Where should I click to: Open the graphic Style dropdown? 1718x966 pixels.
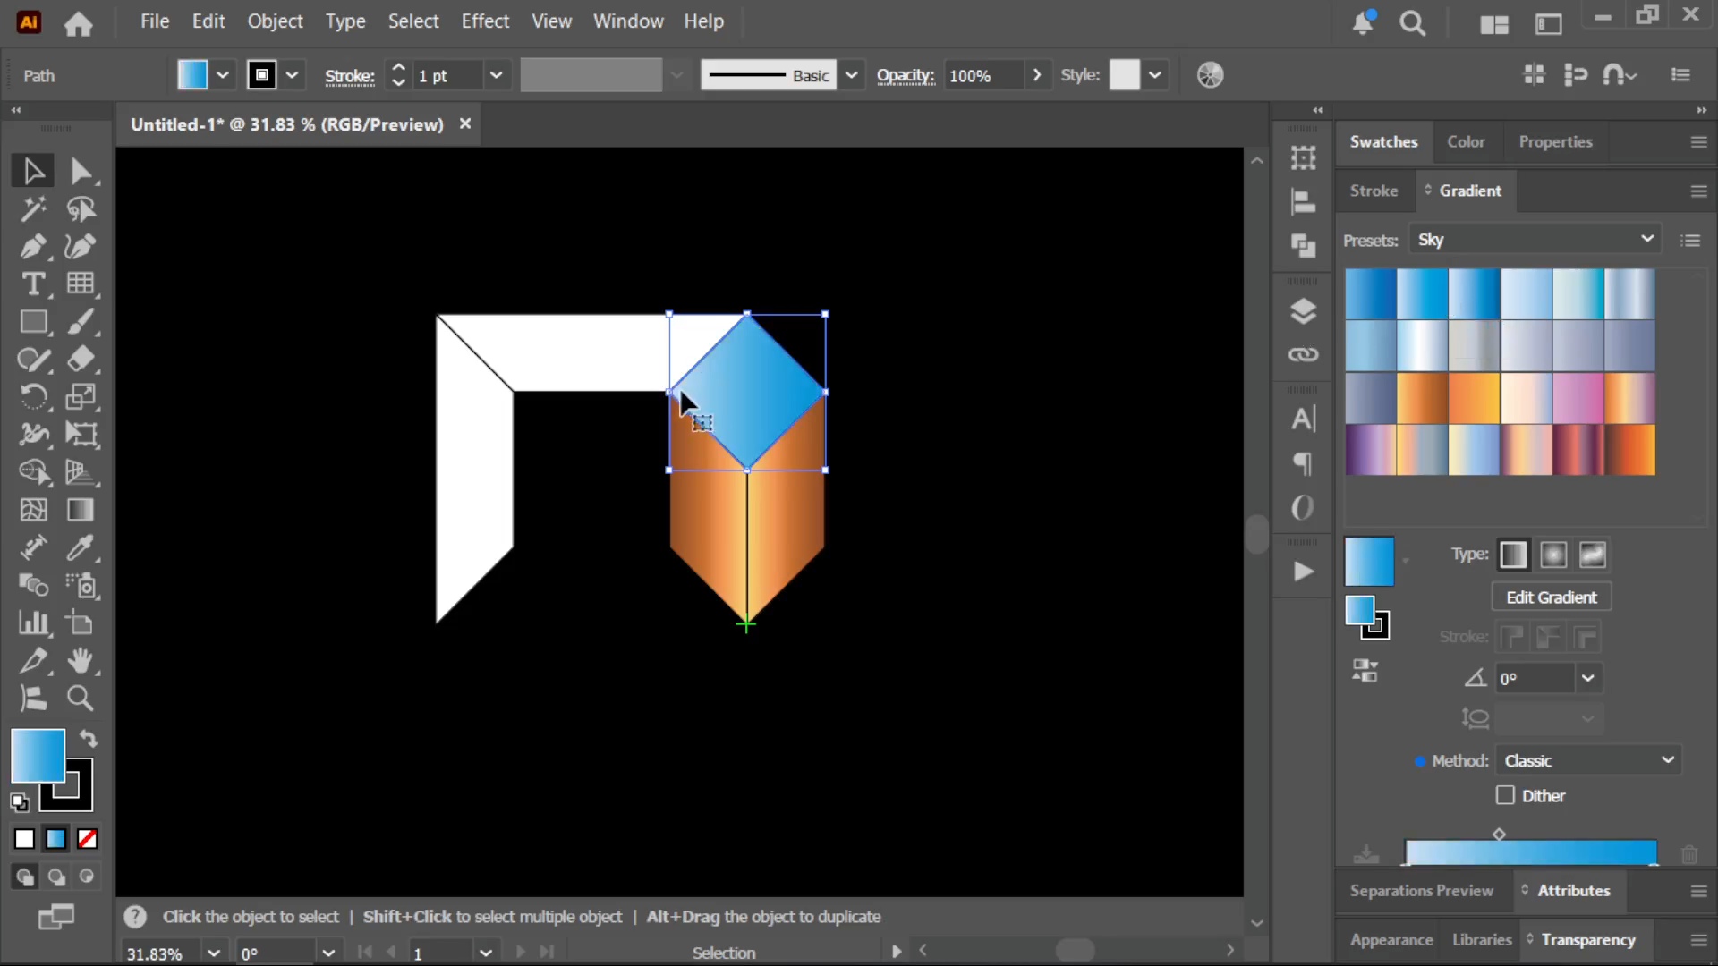1155,75
